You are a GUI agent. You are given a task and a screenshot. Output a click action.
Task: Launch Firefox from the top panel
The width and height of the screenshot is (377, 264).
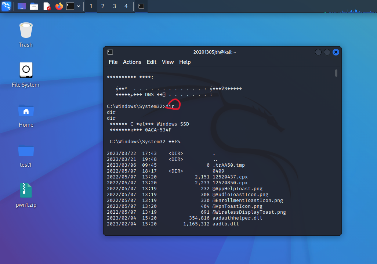click(x=59, y=6)
